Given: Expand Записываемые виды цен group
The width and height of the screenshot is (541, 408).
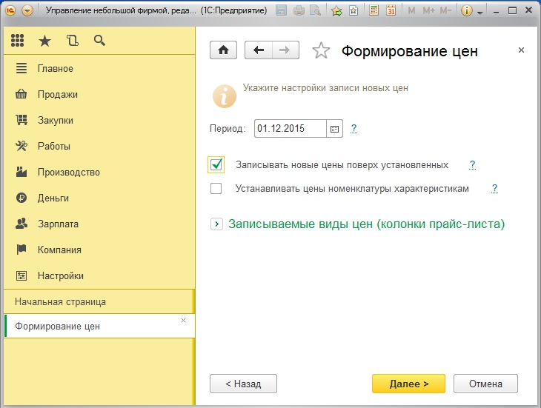Looking at the screenshot, I should tap(216, 224).
